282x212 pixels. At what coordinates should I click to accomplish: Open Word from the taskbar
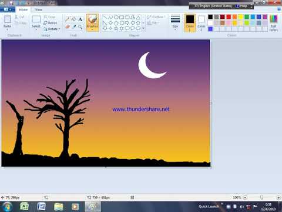[41, 207]
